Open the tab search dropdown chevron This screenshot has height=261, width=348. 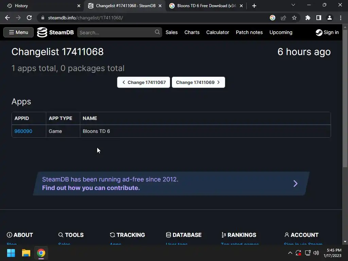[x=293, y=5]
